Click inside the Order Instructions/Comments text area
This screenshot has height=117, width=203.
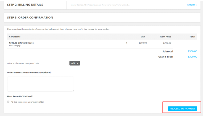40,84
